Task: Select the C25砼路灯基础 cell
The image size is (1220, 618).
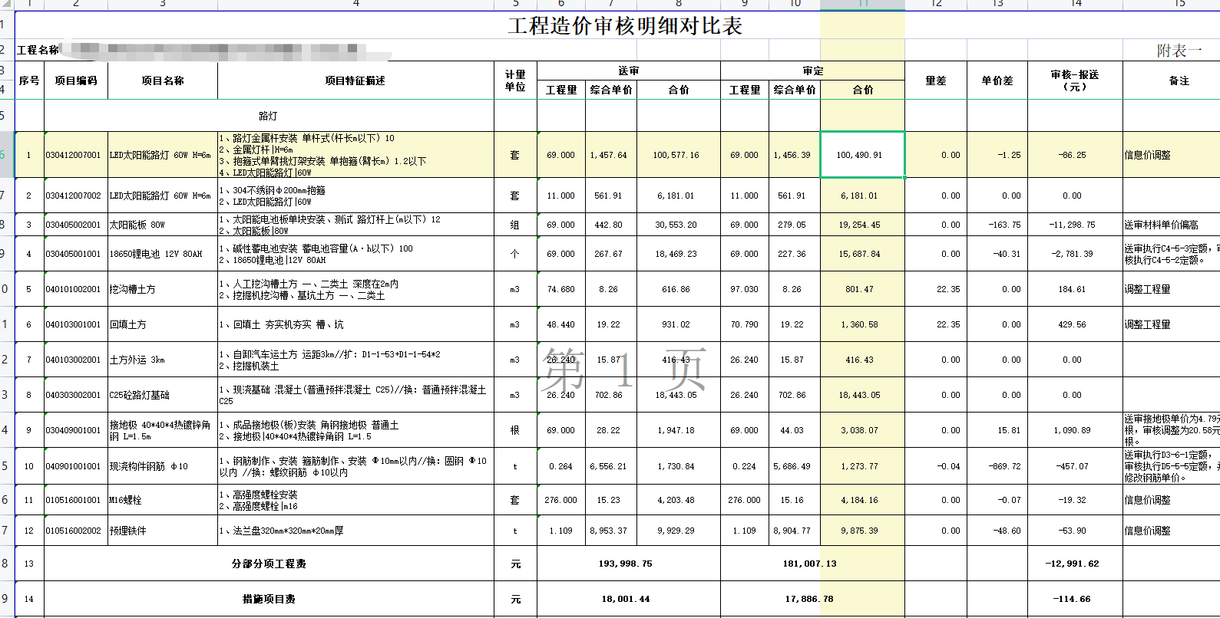Action: coord(163,395)
